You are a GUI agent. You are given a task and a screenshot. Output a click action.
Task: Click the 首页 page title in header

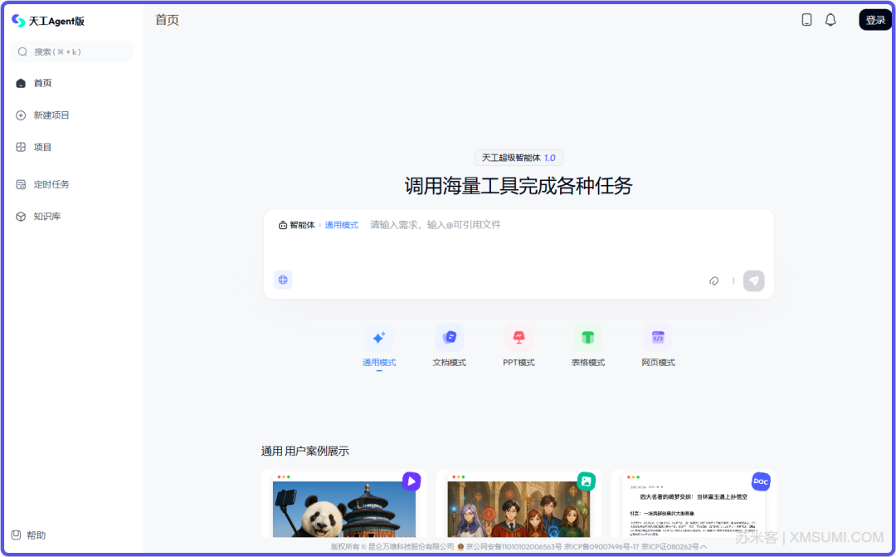167,20
